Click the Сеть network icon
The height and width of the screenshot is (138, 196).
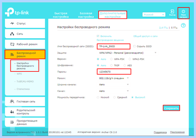pyautogui.click(x=12, y=34)
